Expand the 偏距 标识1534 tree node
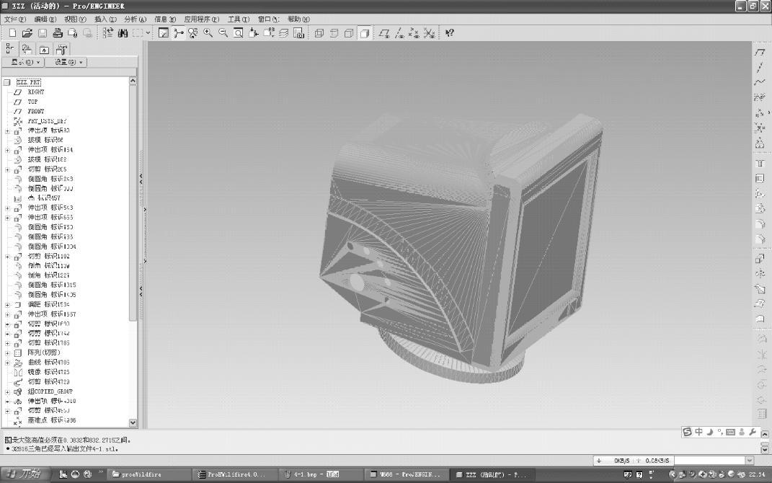 tap(7, 305)
